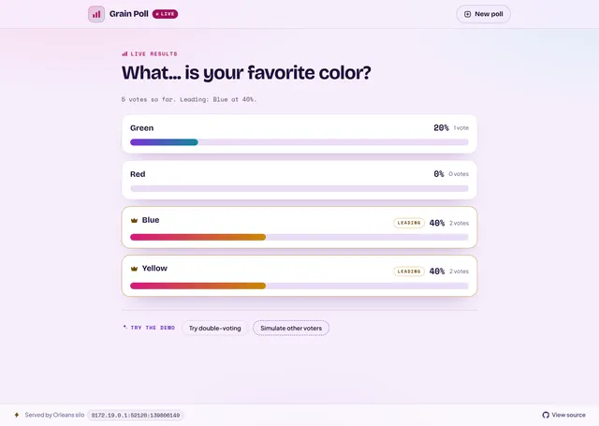Click the Orleans silo address chip
The width and height of the screenshot is (599, 426).
(136, 416)
